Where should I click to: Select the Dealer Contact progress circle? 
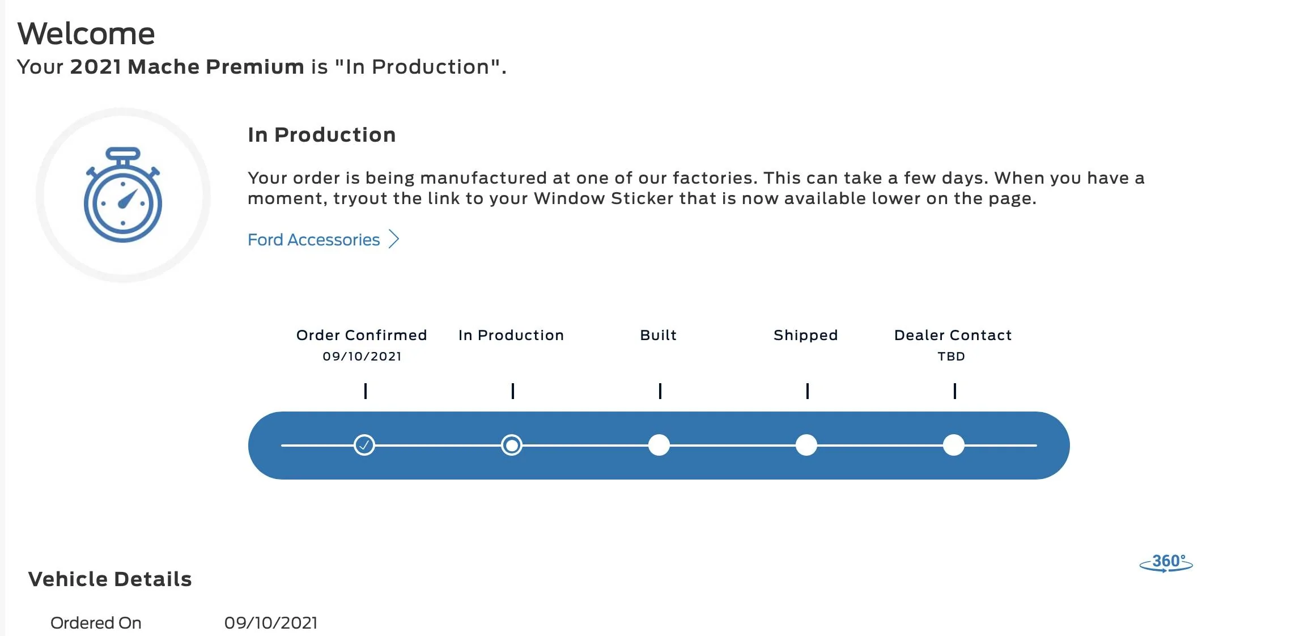pyautogui.click(x=954, y=445)
